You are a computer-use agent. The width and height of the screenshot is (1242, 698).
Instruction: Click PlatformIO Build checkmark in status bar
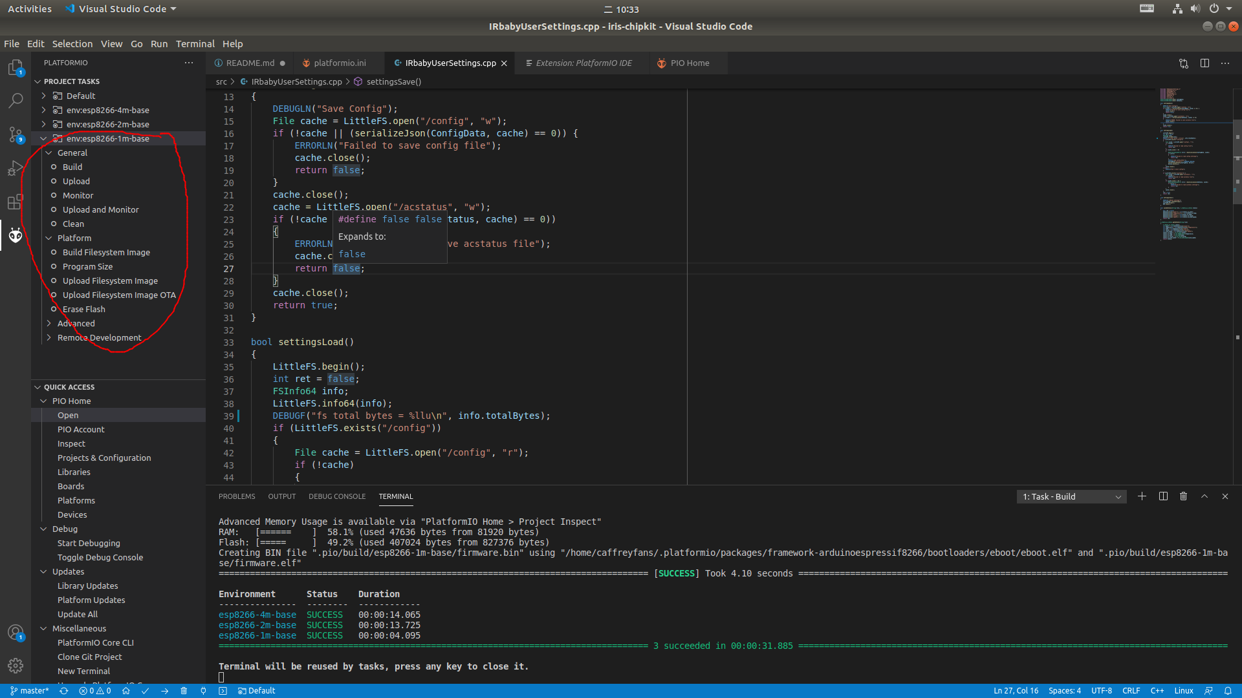[x=146, y=691]
